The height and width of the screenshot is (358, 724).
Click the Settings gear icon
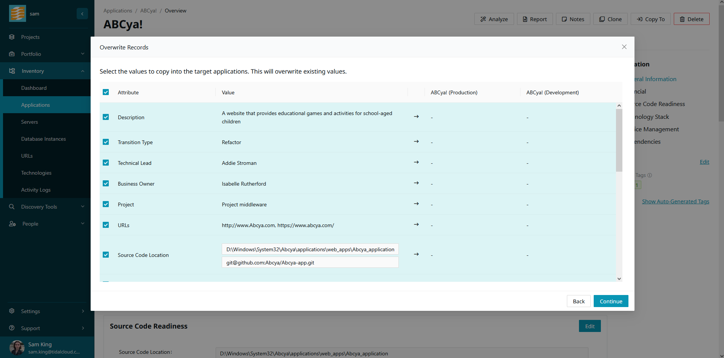tap(12, 311)
